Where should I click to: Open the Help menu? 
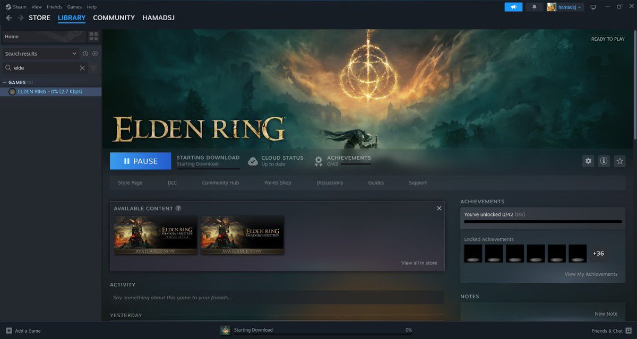(91, 7)
